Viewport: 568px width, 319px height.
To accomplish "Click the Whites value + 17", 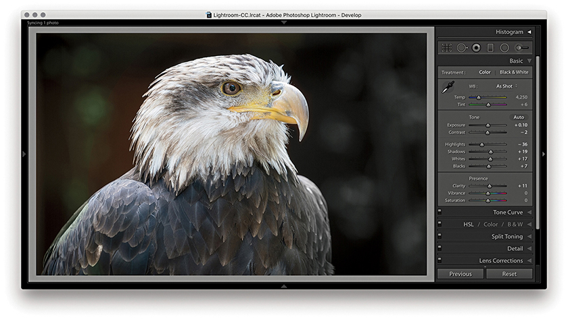I will pos(523,158).
